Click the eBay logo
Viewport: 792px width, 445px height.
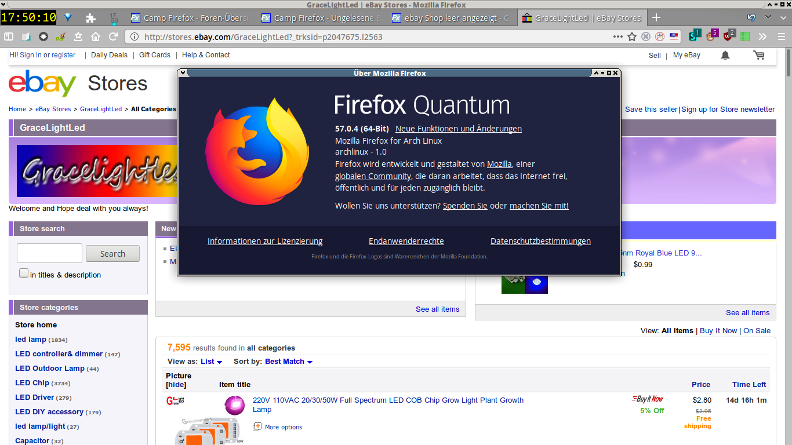click(42, 83)
